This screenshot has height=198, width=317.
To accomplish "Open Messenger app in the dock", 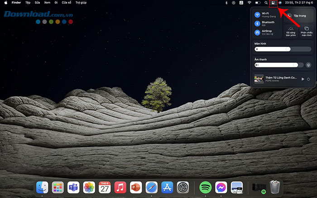I will point(221,187).
